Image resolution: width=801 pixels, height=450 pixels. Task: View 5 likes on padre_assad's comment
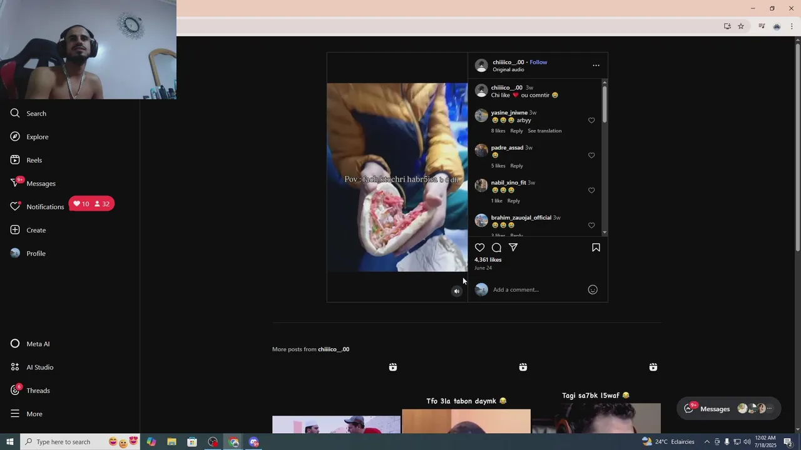(x=498, y=166)
